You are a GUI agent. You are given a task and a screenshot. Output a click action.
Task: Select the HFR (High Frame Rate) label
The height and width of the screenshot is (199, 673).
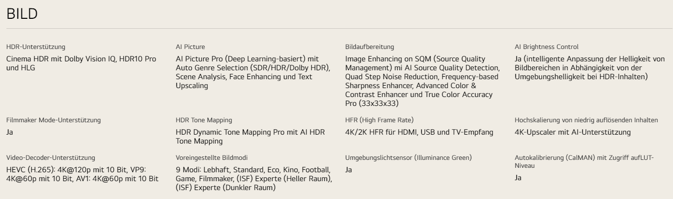372,120
